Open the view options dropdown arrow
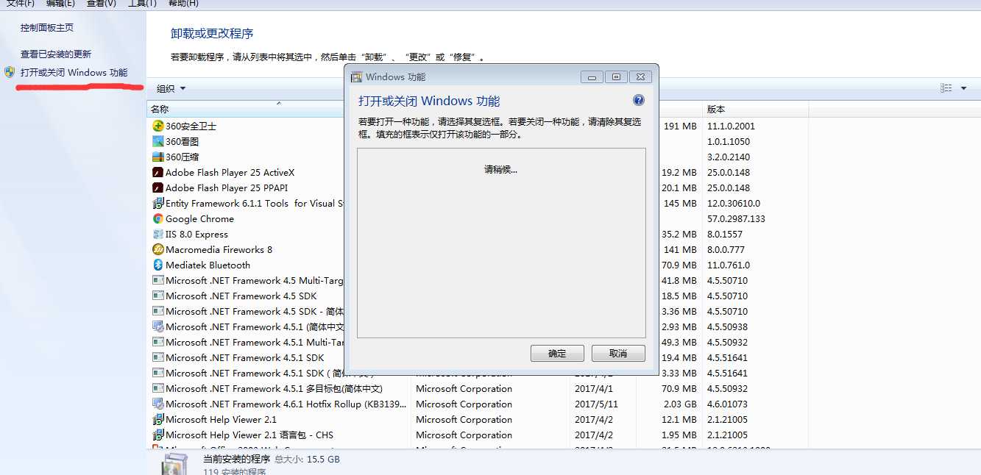981x475 pixels. (x=963, y=88)
